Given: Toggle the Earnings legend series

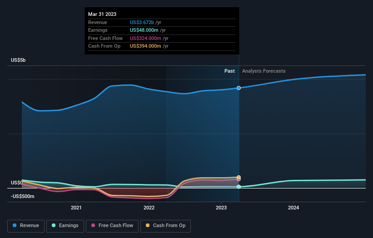Looking at the screenshot, I should point(65,226).
